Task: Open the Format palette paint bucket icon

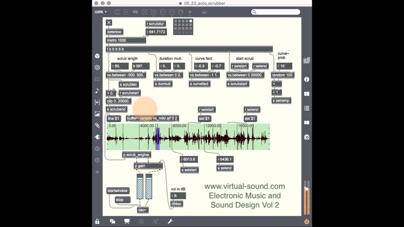Action: pos(204,12)
